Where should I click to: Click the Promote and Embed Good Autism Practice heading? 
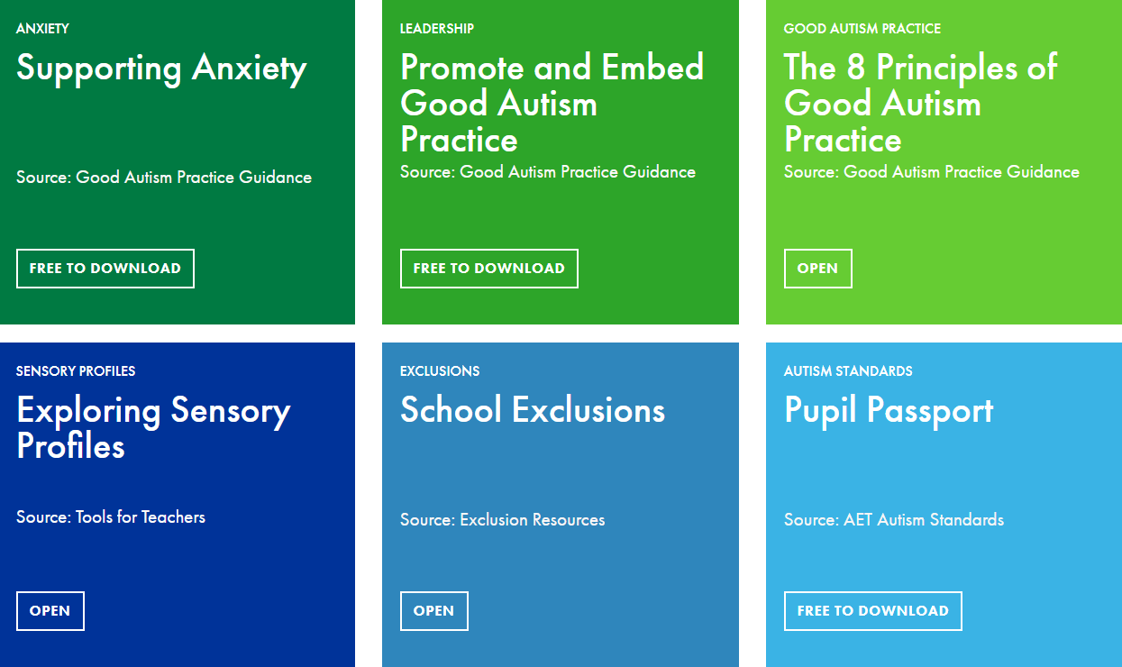pyautogui.click(x=552, y=103)
